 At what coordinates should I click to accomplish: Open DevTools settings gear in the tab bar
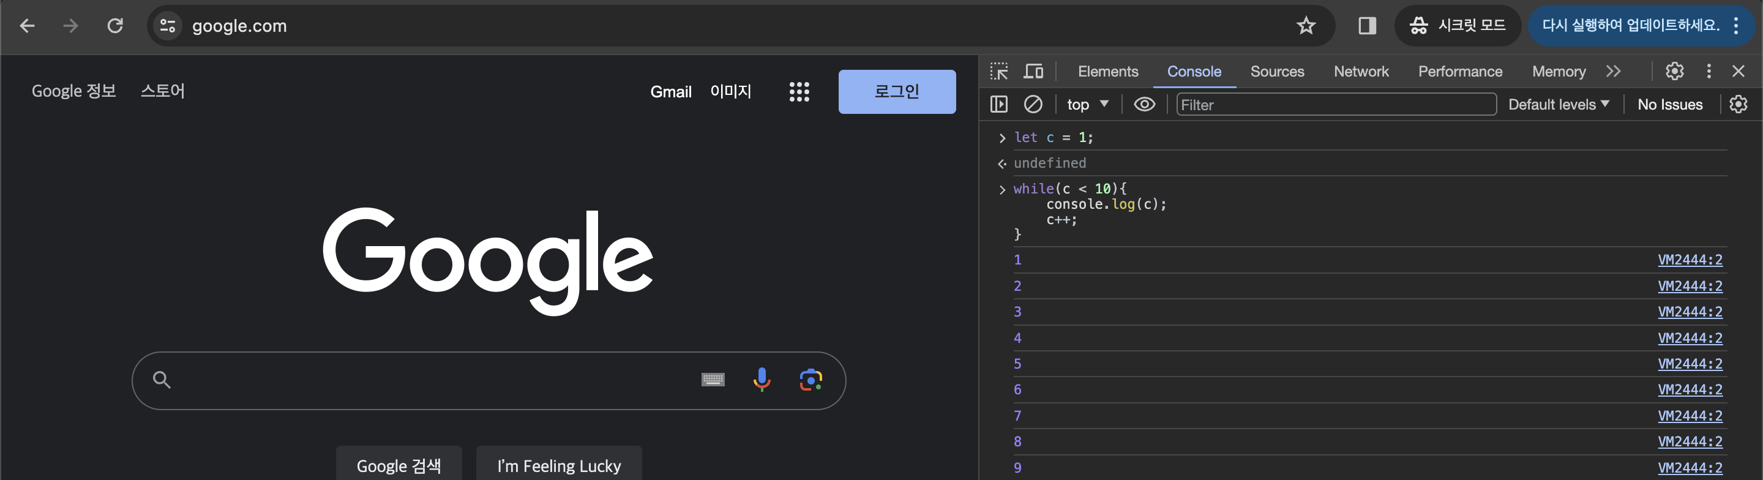[1674, 71]
